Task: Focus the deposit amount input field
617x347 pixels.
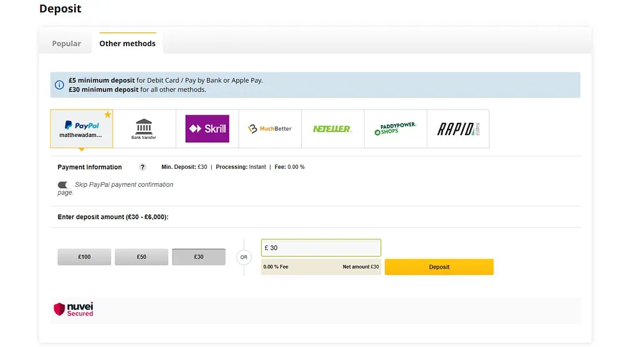Action: (x=321, y=248)
